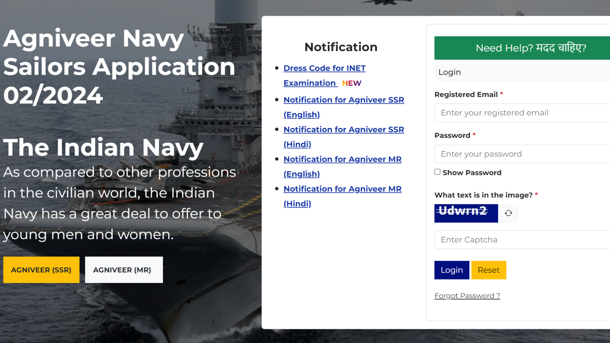Click the NEW badge beside Dress Code link

(352, 83)
